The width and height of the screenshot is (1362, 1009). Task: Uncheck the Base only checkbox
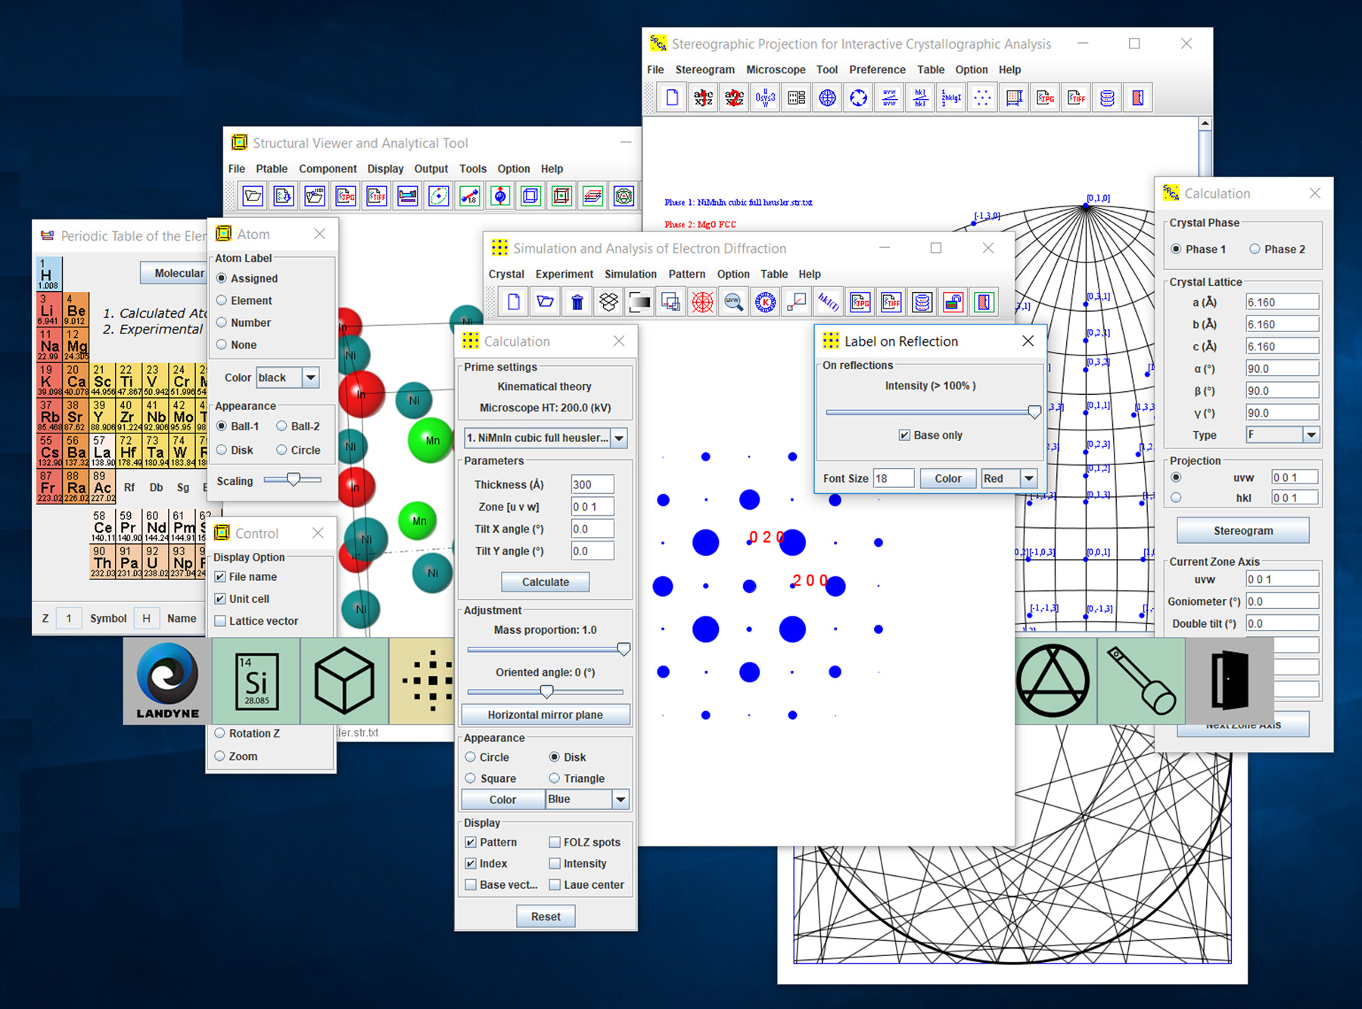904,435
